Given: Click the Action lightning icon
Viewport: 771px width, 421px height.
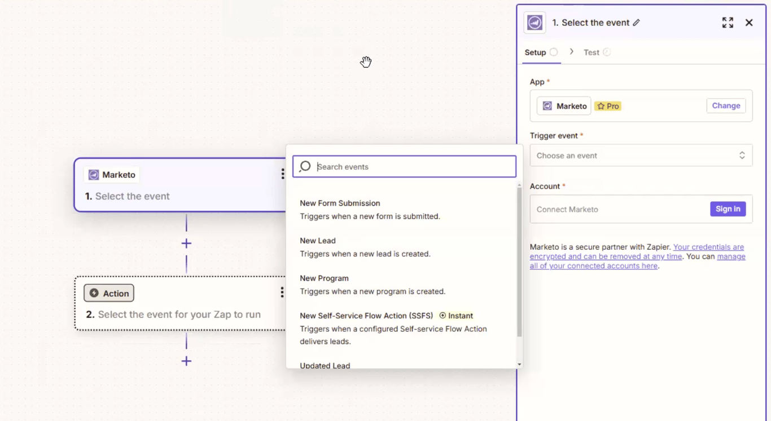Looking at the screenshot, I should coord(94,293).
